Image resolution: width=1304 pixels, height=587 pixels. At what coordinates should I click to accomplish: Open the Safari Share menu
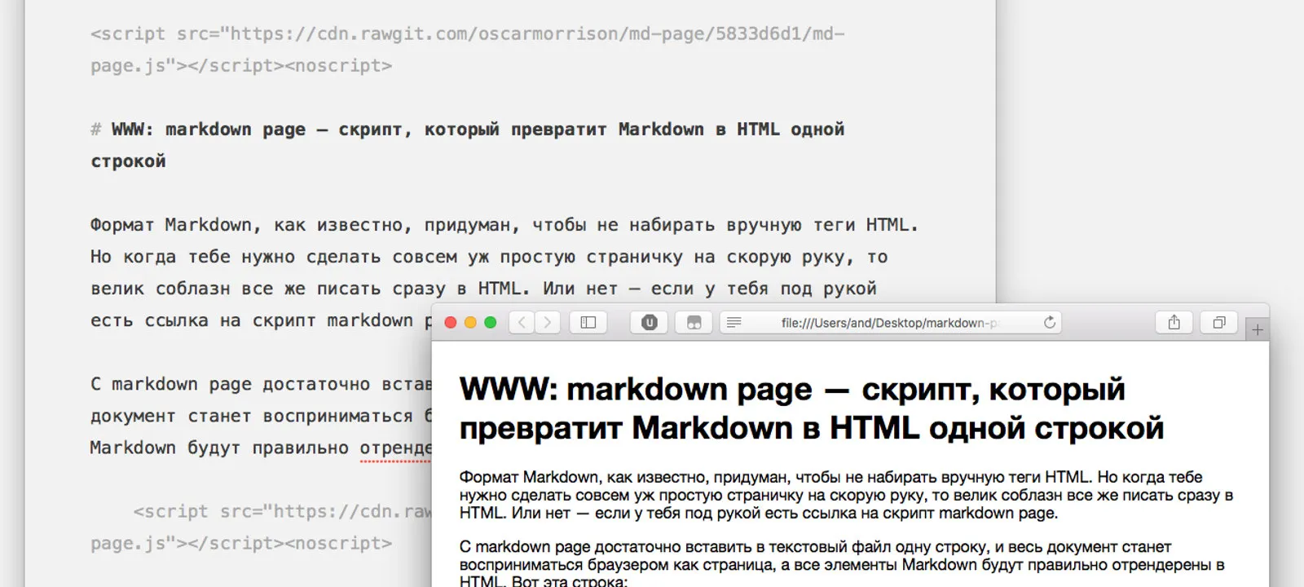(x=1174, y=322)
